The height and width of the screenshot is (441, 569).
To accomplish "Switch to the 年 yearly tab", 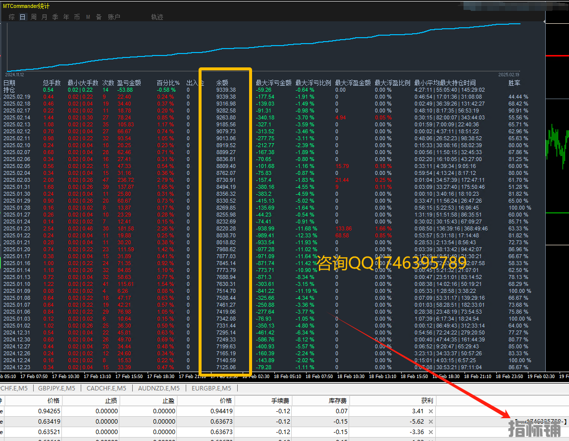I will pyautogui.click(x=66, y=17).
